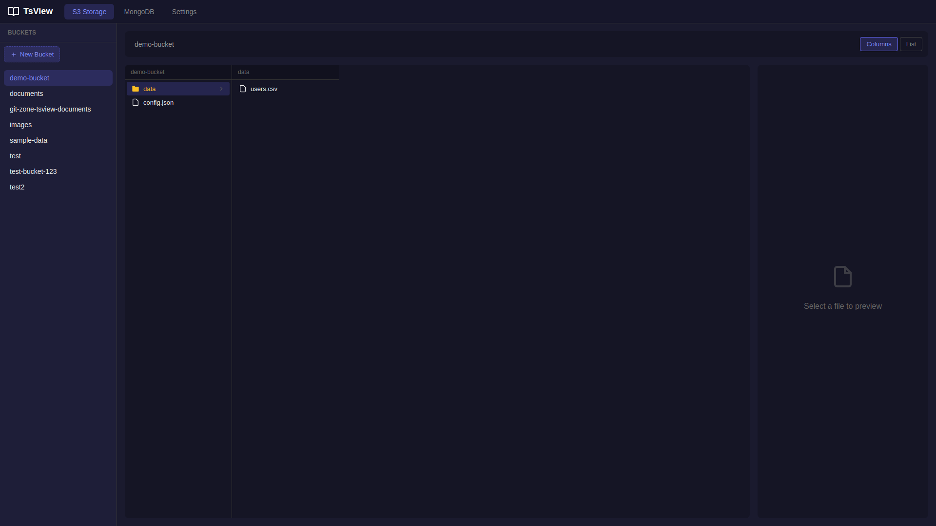
Task: Click the TsView book logo icon
Action: point(14,11)
